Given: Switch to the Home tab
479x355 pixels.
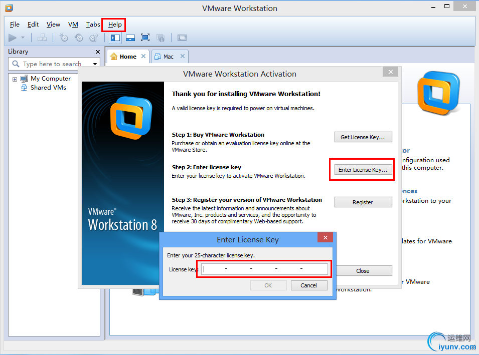Looking at the screenshot, I should tap(128, 57).
